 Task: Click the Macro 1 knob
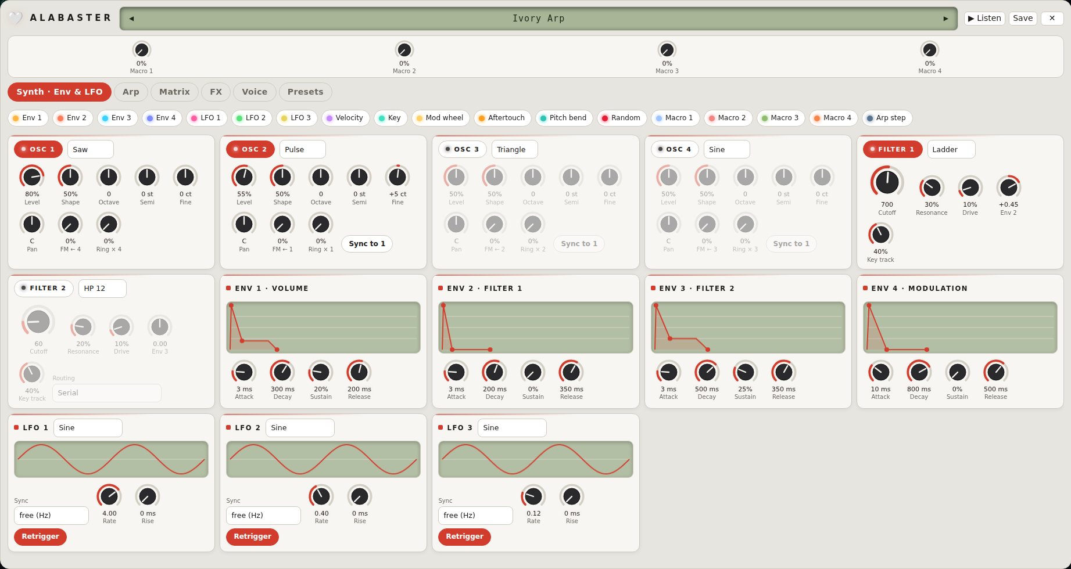(141, 49)
